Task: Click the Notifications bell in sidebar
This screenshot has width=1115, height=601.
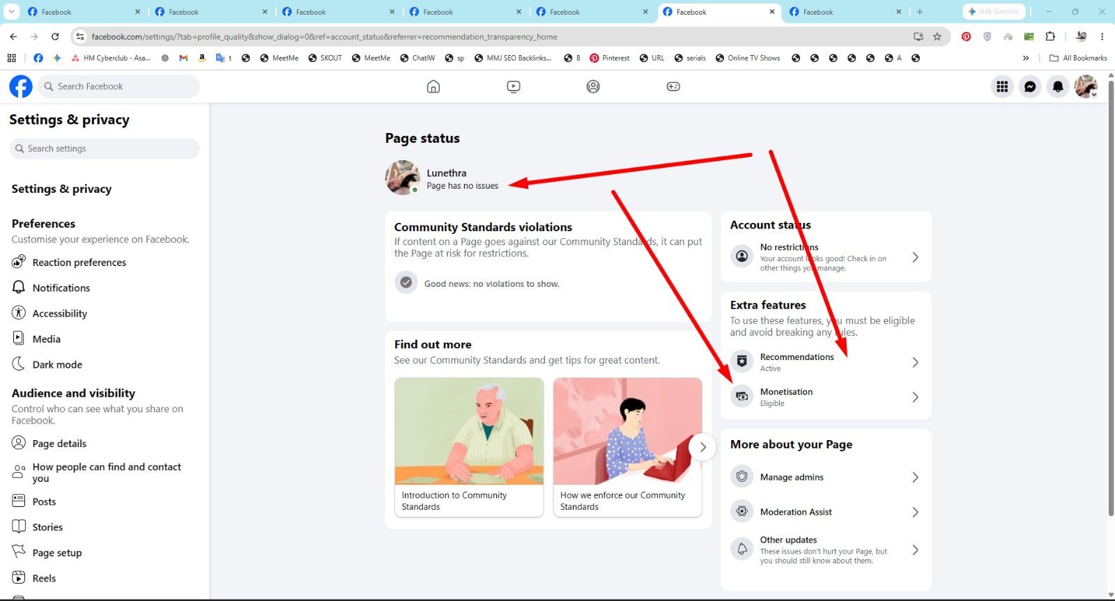Action: coord(19,287)
